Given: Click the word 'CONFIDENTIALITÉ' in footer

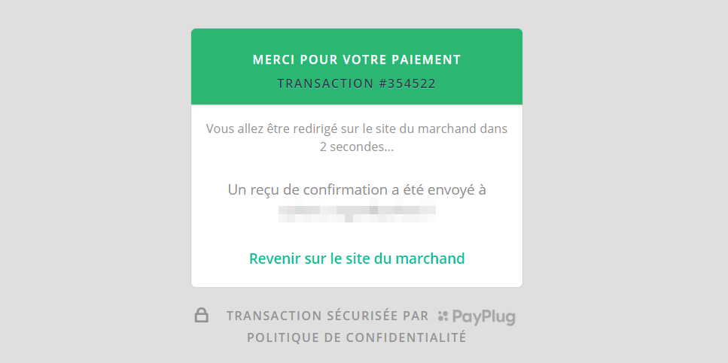Looking at the screenshot, I should (407, 337).
